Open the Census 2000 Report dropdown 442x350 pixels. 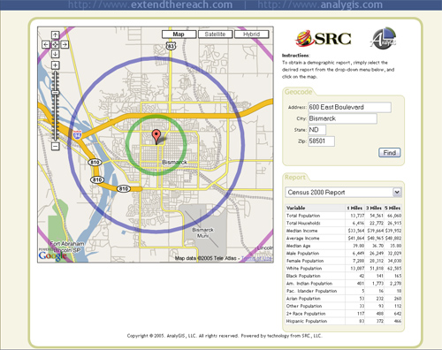point(343,193)
